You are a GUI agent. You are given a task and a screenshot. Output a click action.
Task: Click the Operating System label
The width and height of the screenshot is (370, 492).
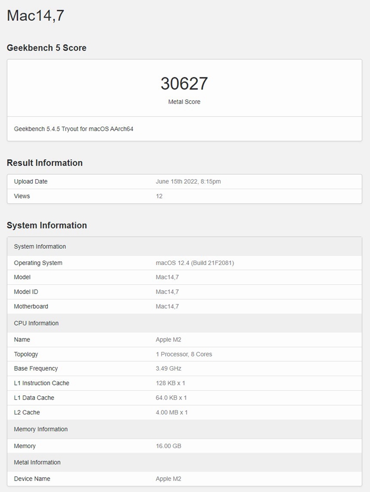[38, 263]
